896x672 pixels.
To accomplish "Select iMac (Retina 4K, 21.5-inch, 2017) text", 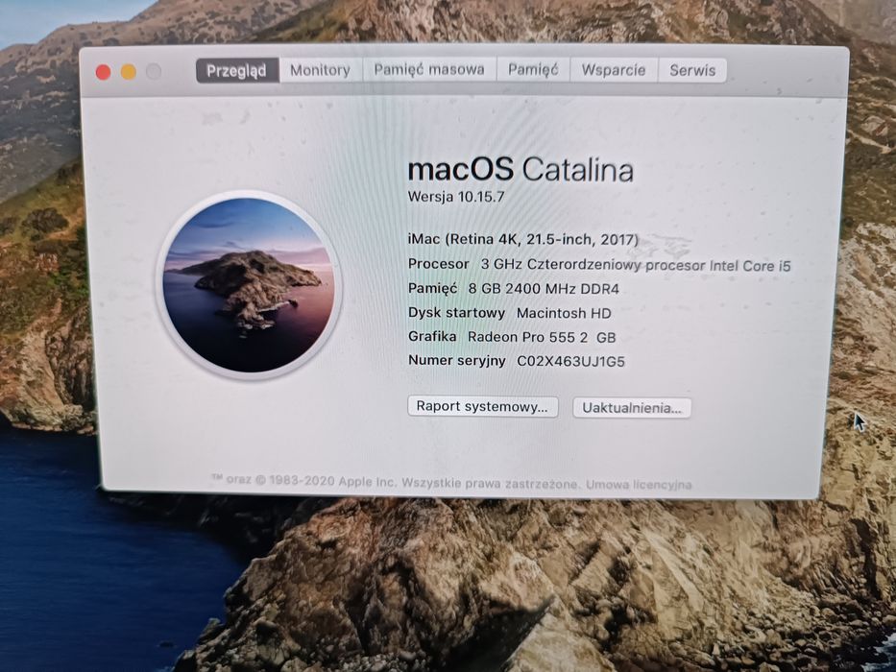I will [x=522, y=239].
